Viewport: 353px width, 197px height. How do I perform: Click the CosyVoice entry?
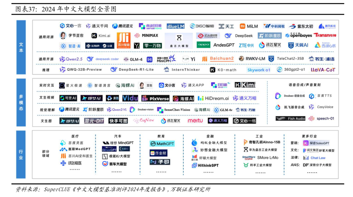coord(321,107)
